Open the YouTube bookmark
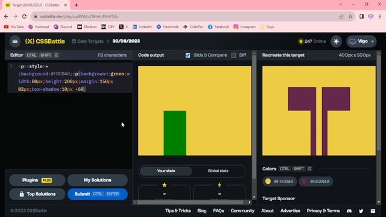This screenshot has height=217, width=386. pyautogui.click(x=14, y=27)
